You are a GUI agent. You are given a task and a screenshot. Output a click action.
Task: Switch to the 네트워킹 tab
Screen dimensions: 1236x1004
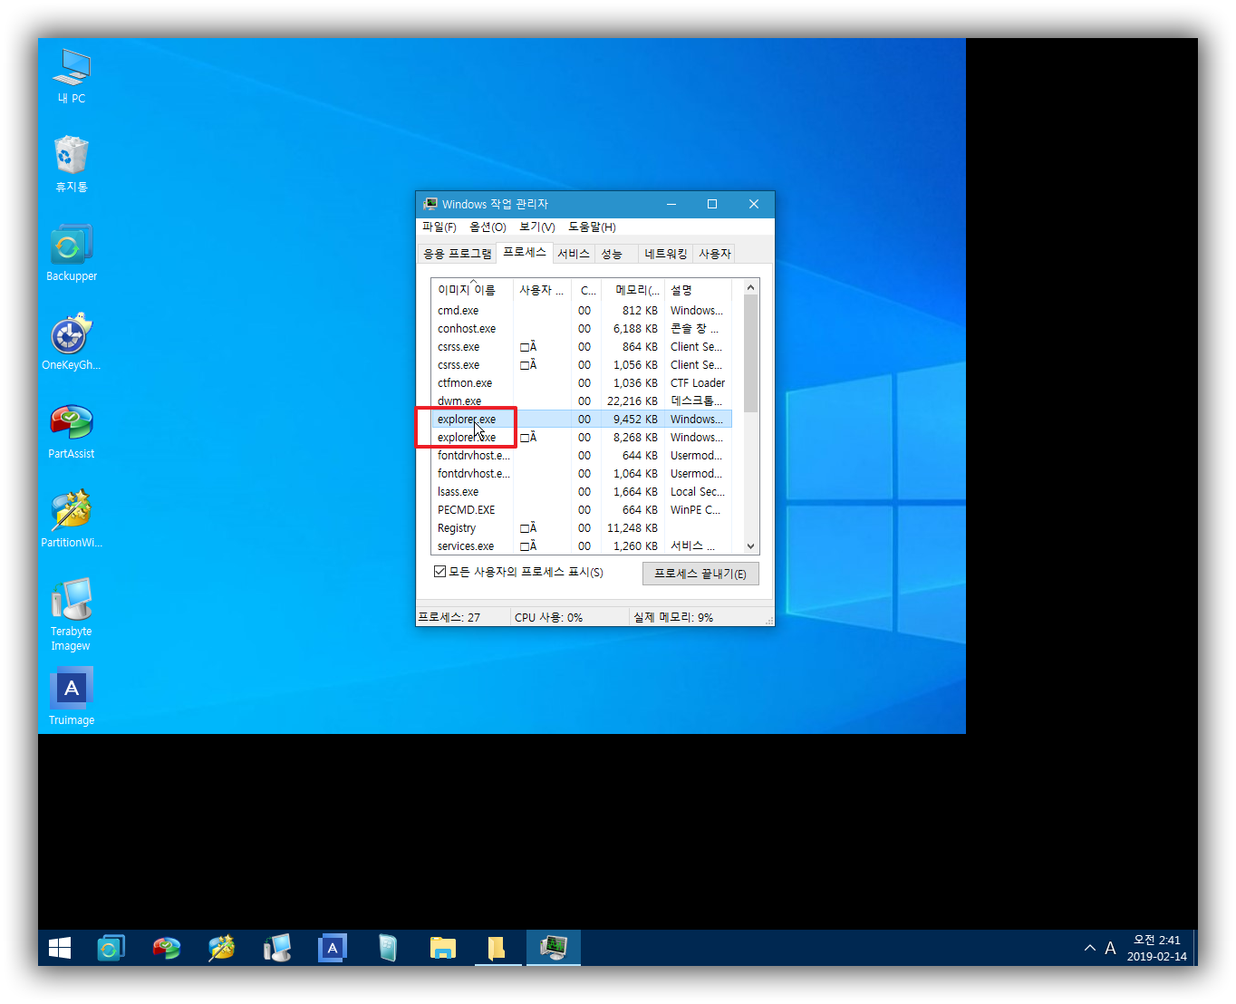666,254
